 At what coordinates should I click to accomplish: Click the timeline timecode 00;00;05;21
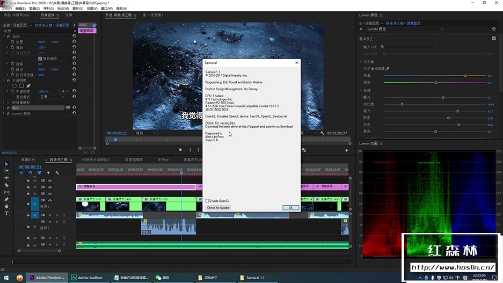(30, 167)
